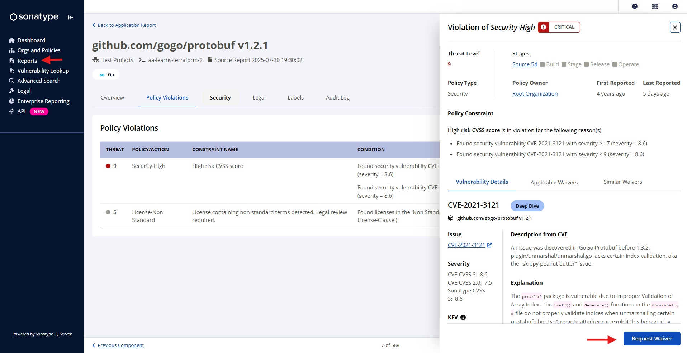Open Dashboard from sidebar

coord(31,40)
